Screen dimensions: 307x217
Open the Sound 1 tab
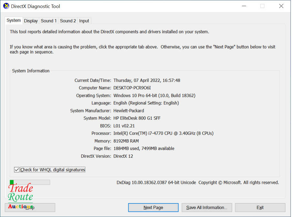click(x=48, y=21)
